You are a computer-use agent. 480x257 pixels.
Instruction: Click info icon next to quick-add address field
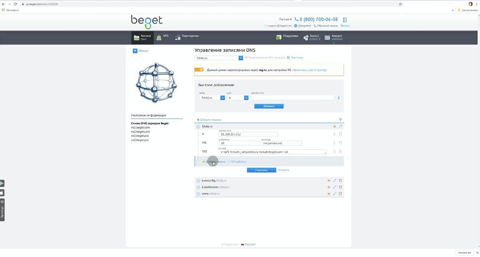point(339,98)
